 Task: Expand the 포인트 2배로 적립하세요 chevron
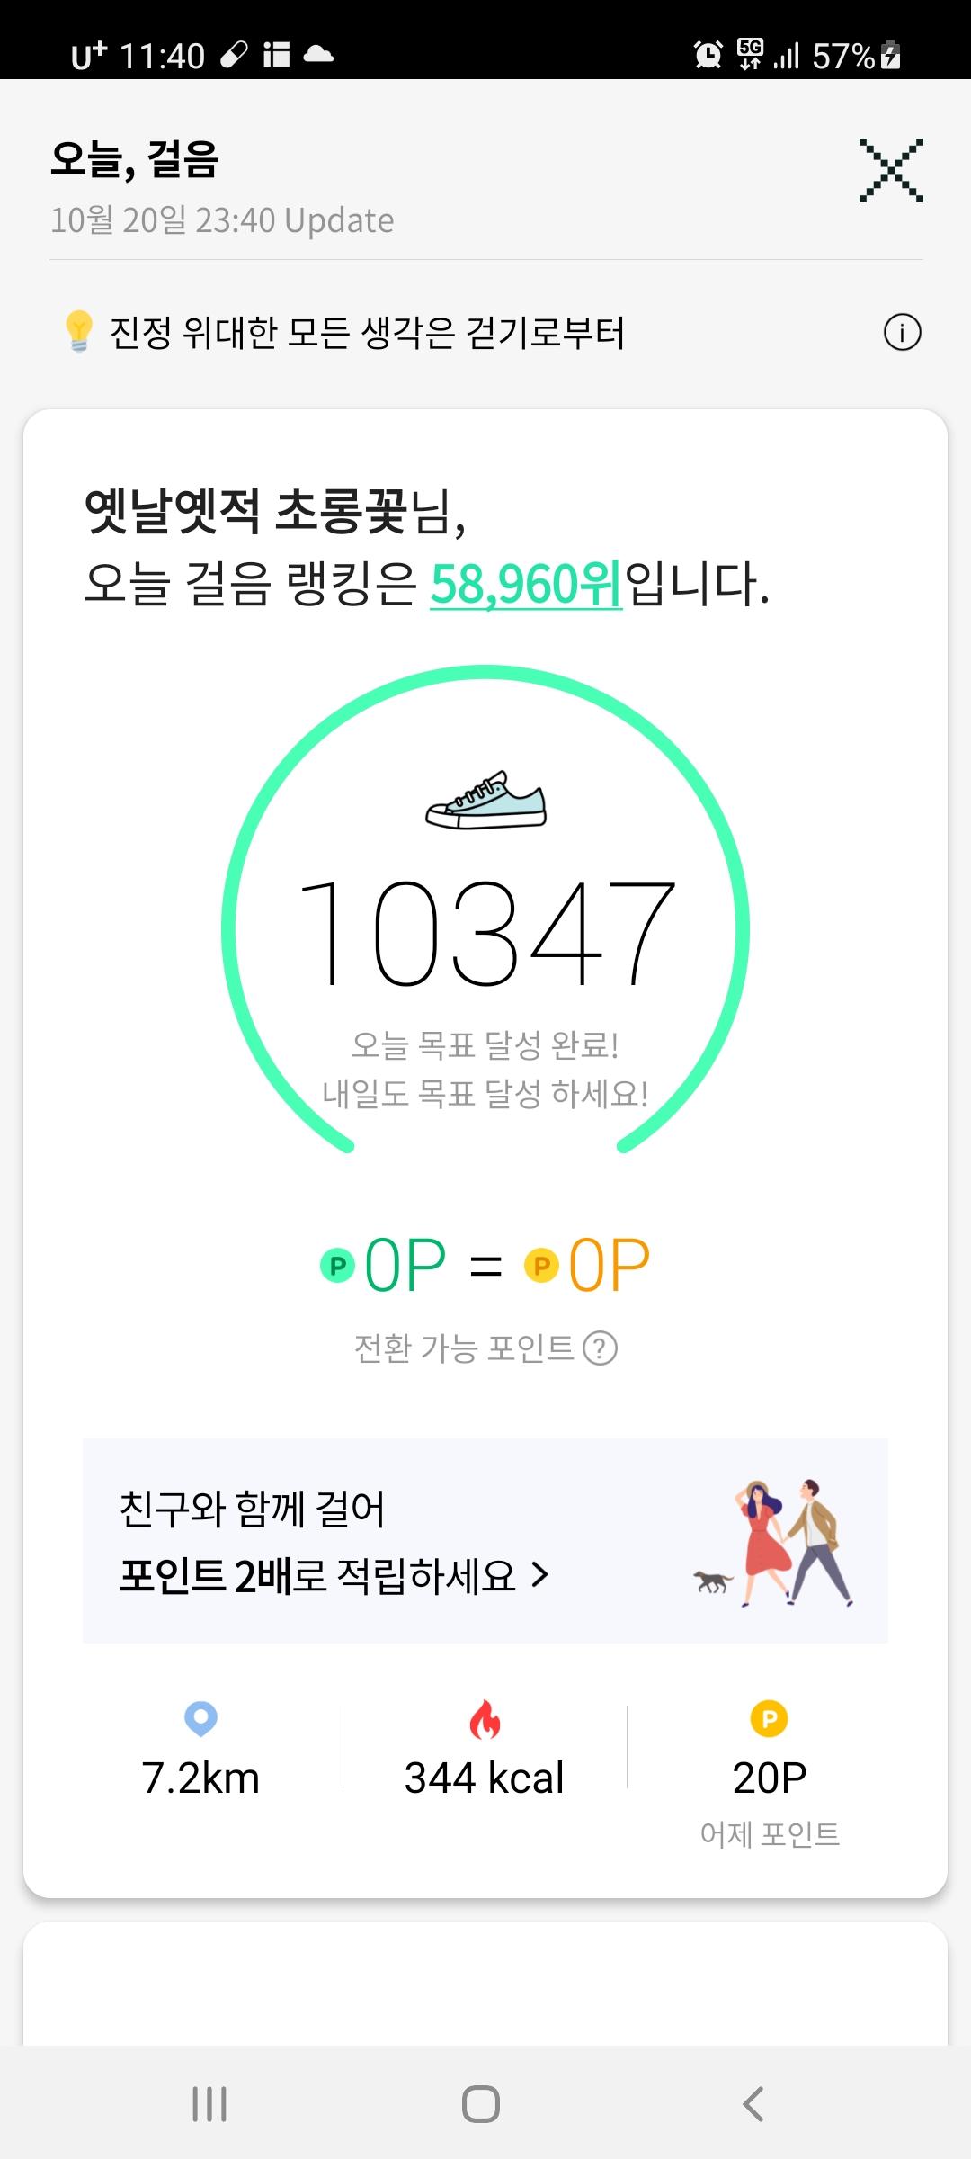pos(539,1575)
